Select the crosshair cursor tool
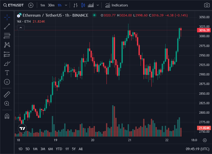This screenshot has width=212, height=154. [x=7, y=17]
